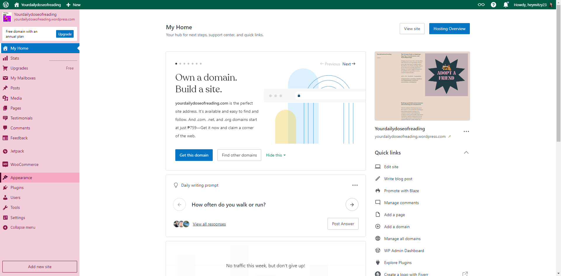This screenshot has width=561, height=276.
Task: Open Upgrades in the sidebar
Action: 40,68
